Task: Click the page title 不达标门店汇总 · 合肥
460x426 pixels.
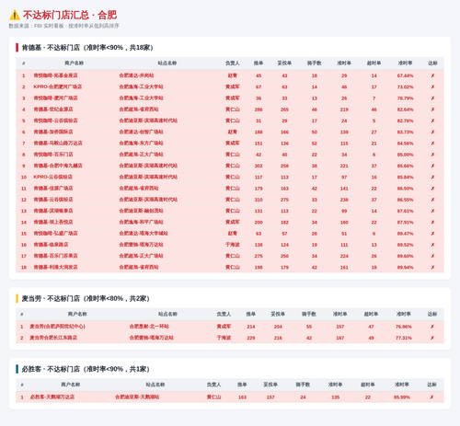Action: click(70, 15)
